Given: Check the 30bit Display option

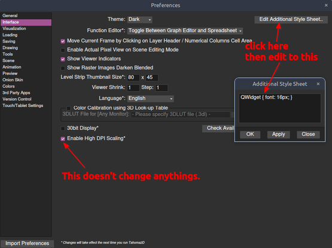Looking at the screenshot, I should [63, 128].
